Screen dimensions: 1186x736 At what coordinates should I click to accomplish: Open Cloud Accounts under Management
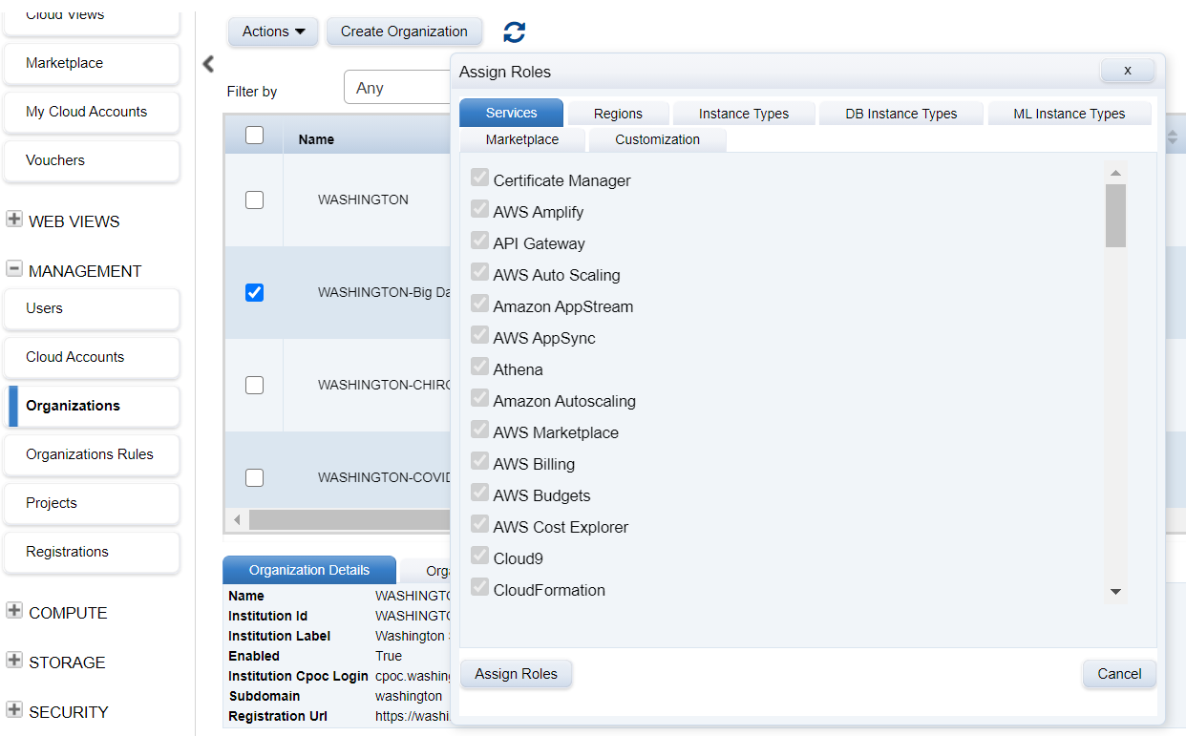[91, 357]
